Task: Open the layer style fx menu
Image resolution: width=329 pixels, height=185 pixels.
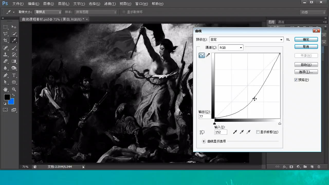Action: [285, 167]
